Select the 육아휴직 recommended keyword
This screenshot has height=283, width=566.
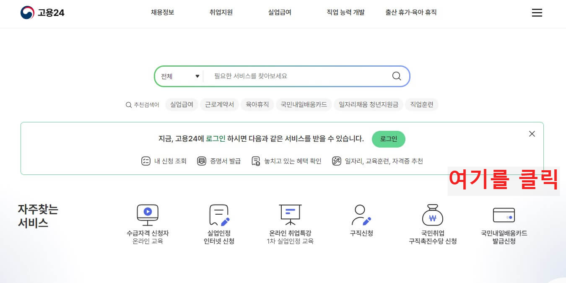click(257, 104)
